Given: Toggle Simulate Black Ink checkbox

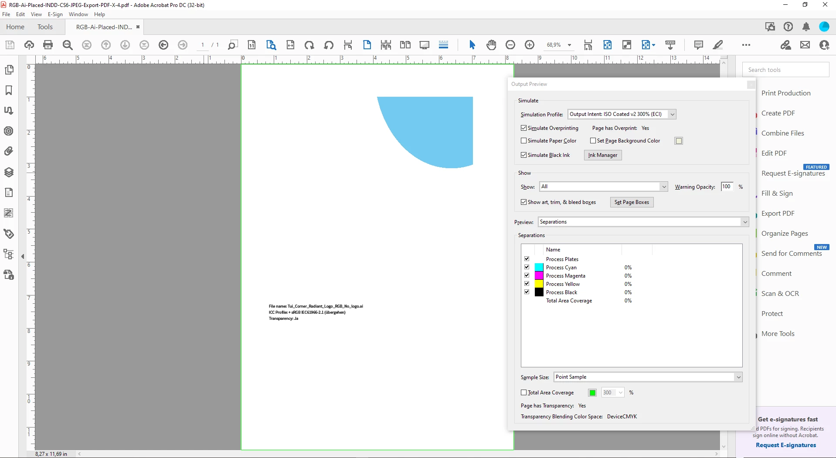Looking at the screenshot, I should tap(523, 155).
